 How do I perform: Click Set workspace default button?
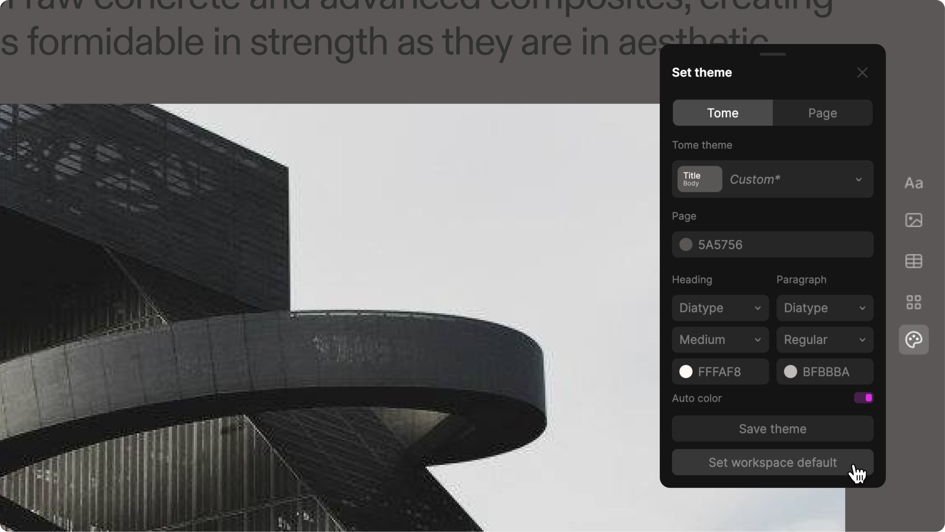772,463
